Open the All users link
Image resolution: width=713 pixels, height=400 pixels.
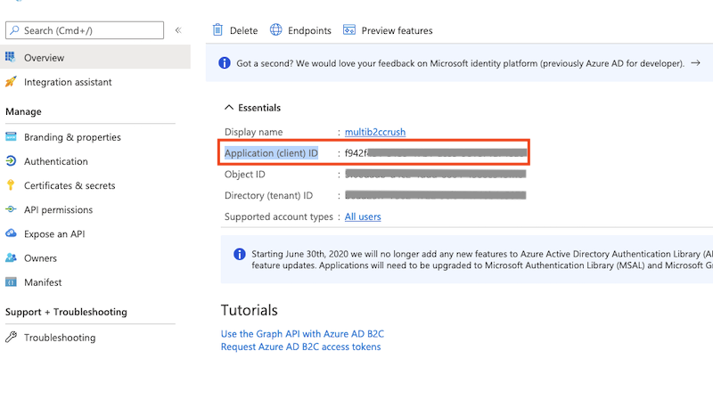(363, 216)
